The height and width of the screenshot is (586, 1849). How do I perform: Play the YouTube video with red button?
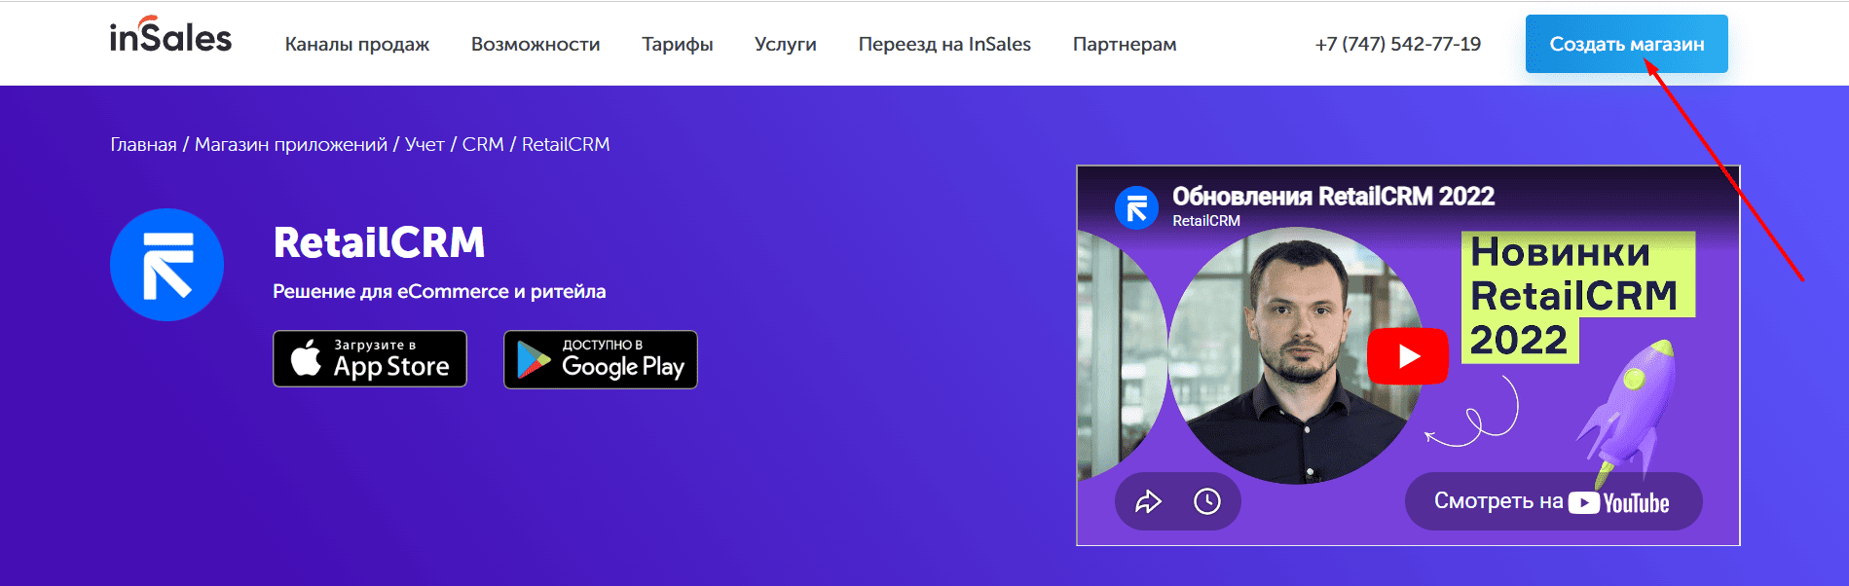pos(1408,356)
